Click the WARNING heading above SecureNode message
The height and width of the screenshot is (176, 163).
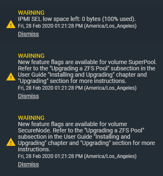pos(31,118)
